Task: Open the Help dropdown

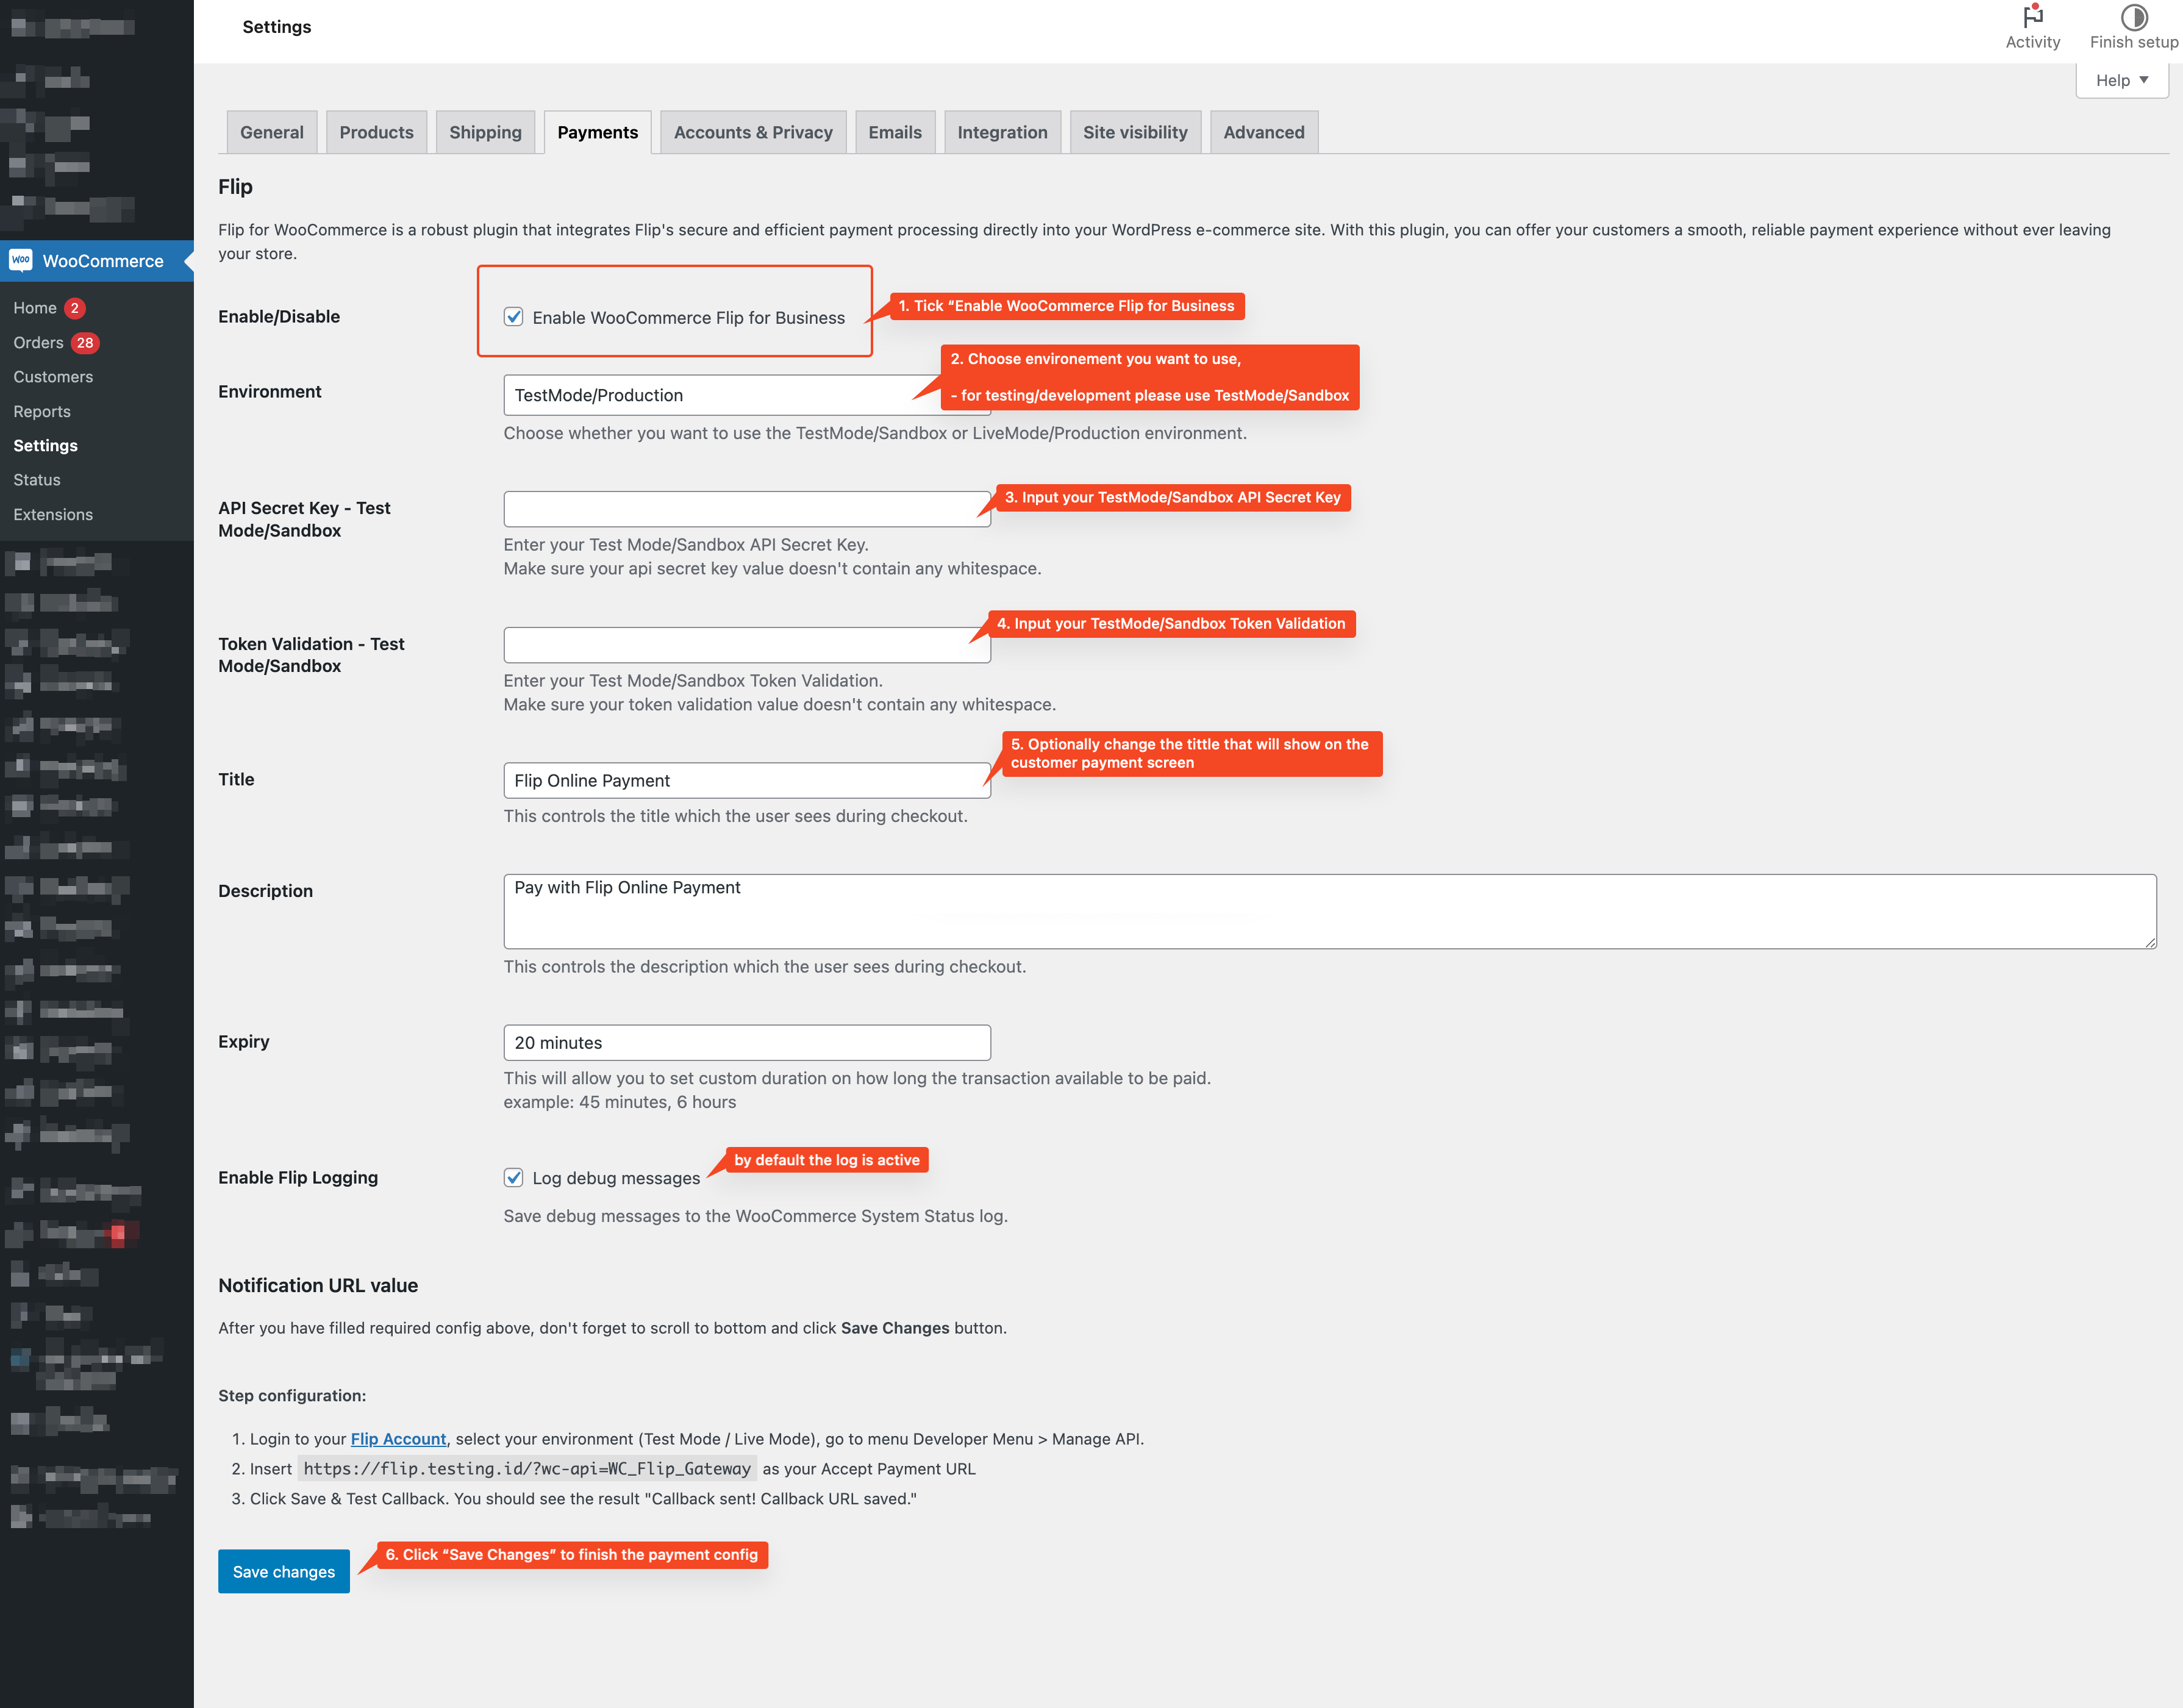Action: (x=2121, y=80)
